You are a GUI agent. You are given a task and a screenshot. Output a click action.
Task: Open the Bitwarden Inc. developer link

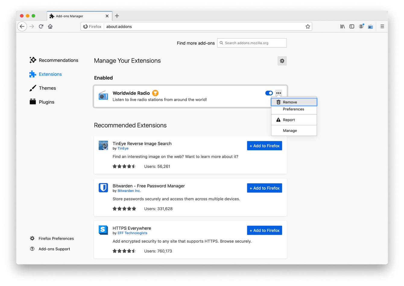[129, 191]
